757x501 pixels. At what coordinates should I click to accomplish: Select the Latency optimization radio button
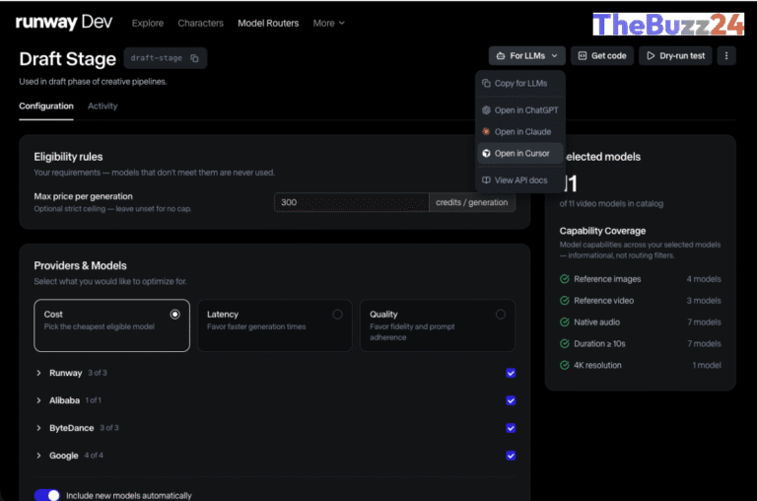[337, 315]
